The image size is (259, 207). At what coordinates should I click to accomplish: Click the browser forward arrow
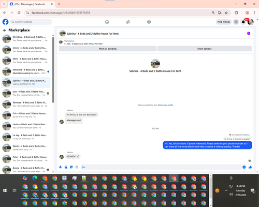pyautogui.click(x=11, y=13)
